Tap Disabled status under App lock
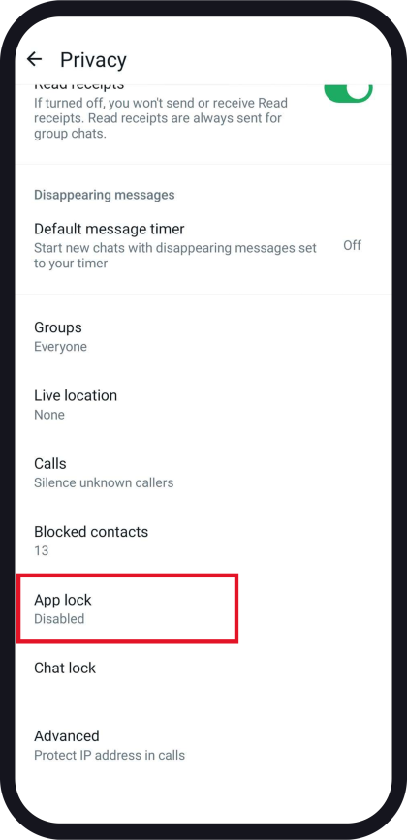Screen dimensions: 407x840 59,619
